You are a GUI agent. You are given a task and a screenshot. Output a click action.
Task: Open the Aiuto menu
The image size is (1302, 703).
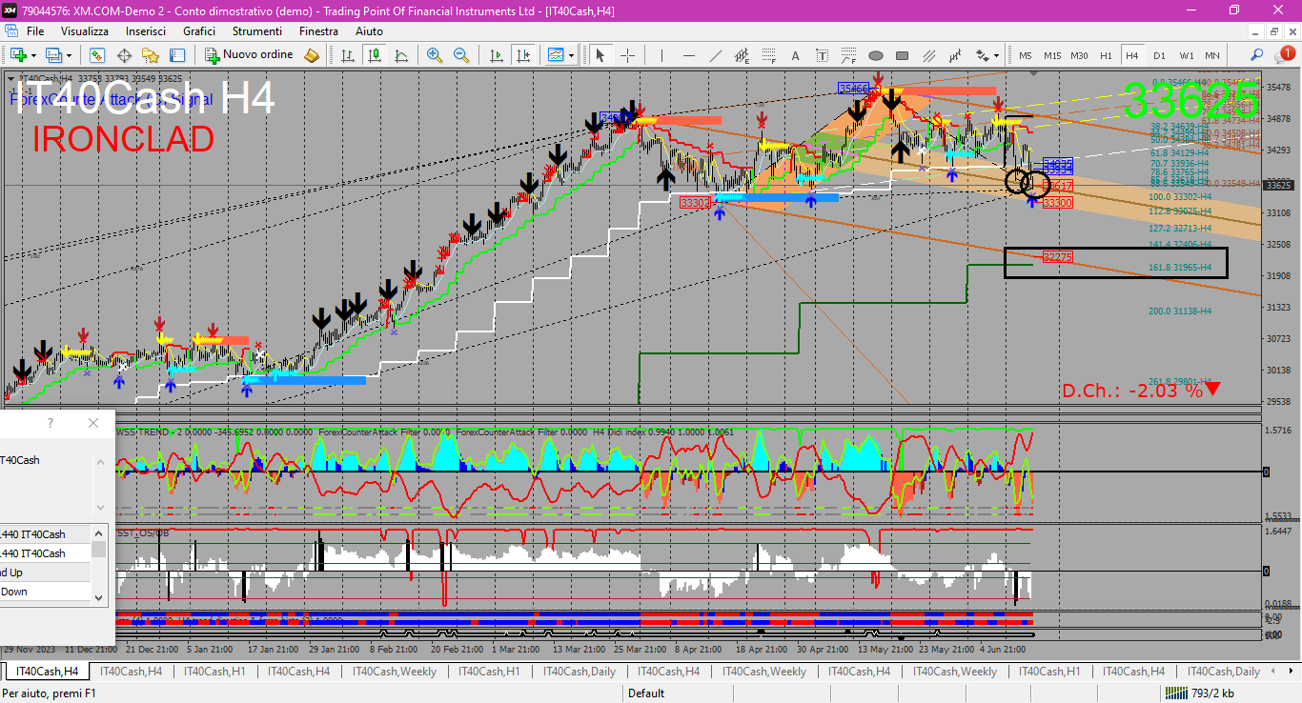coord(369,30)
